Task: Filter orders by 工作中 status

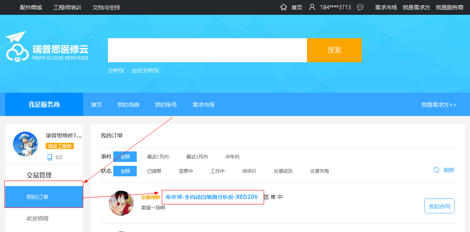Action: tap(218, 171)
